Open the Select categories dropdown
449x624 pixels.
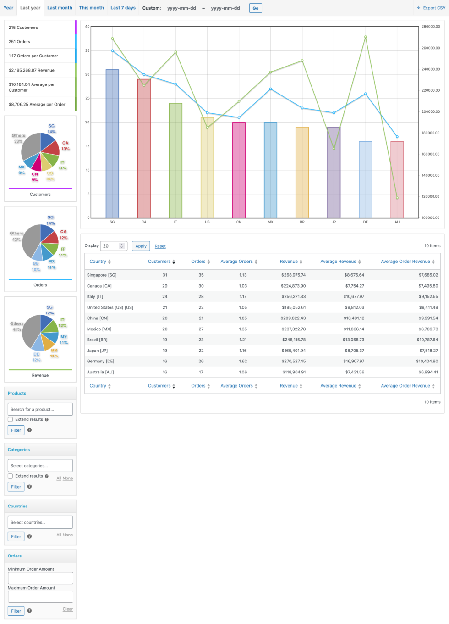click(x=40, y=465)
